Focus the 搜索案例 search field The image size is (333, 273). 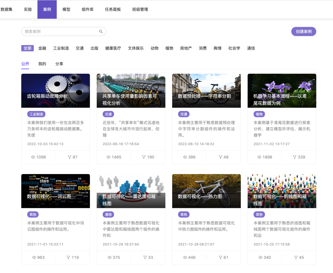coord(64,31)
